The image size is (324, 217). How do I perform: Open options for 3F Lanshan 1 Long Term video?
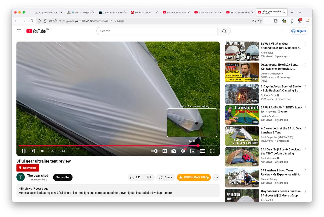[x=305, y=171]
